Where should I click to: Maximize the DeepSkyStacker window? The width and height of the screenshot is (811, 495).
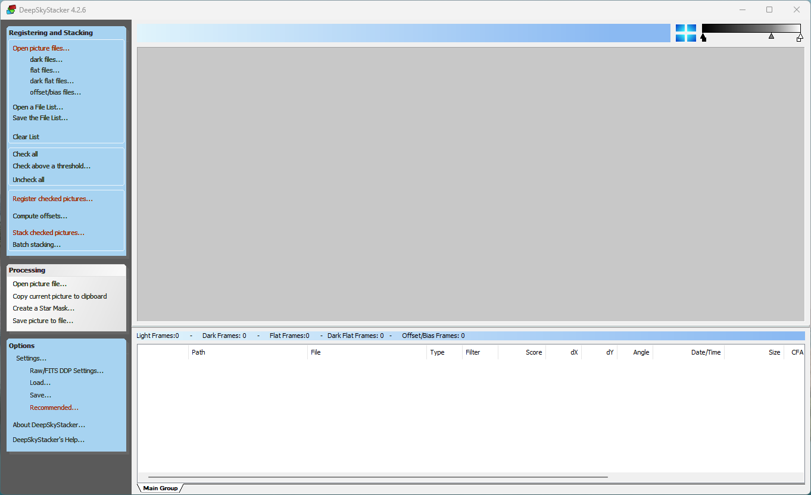(x=769, y=10)
